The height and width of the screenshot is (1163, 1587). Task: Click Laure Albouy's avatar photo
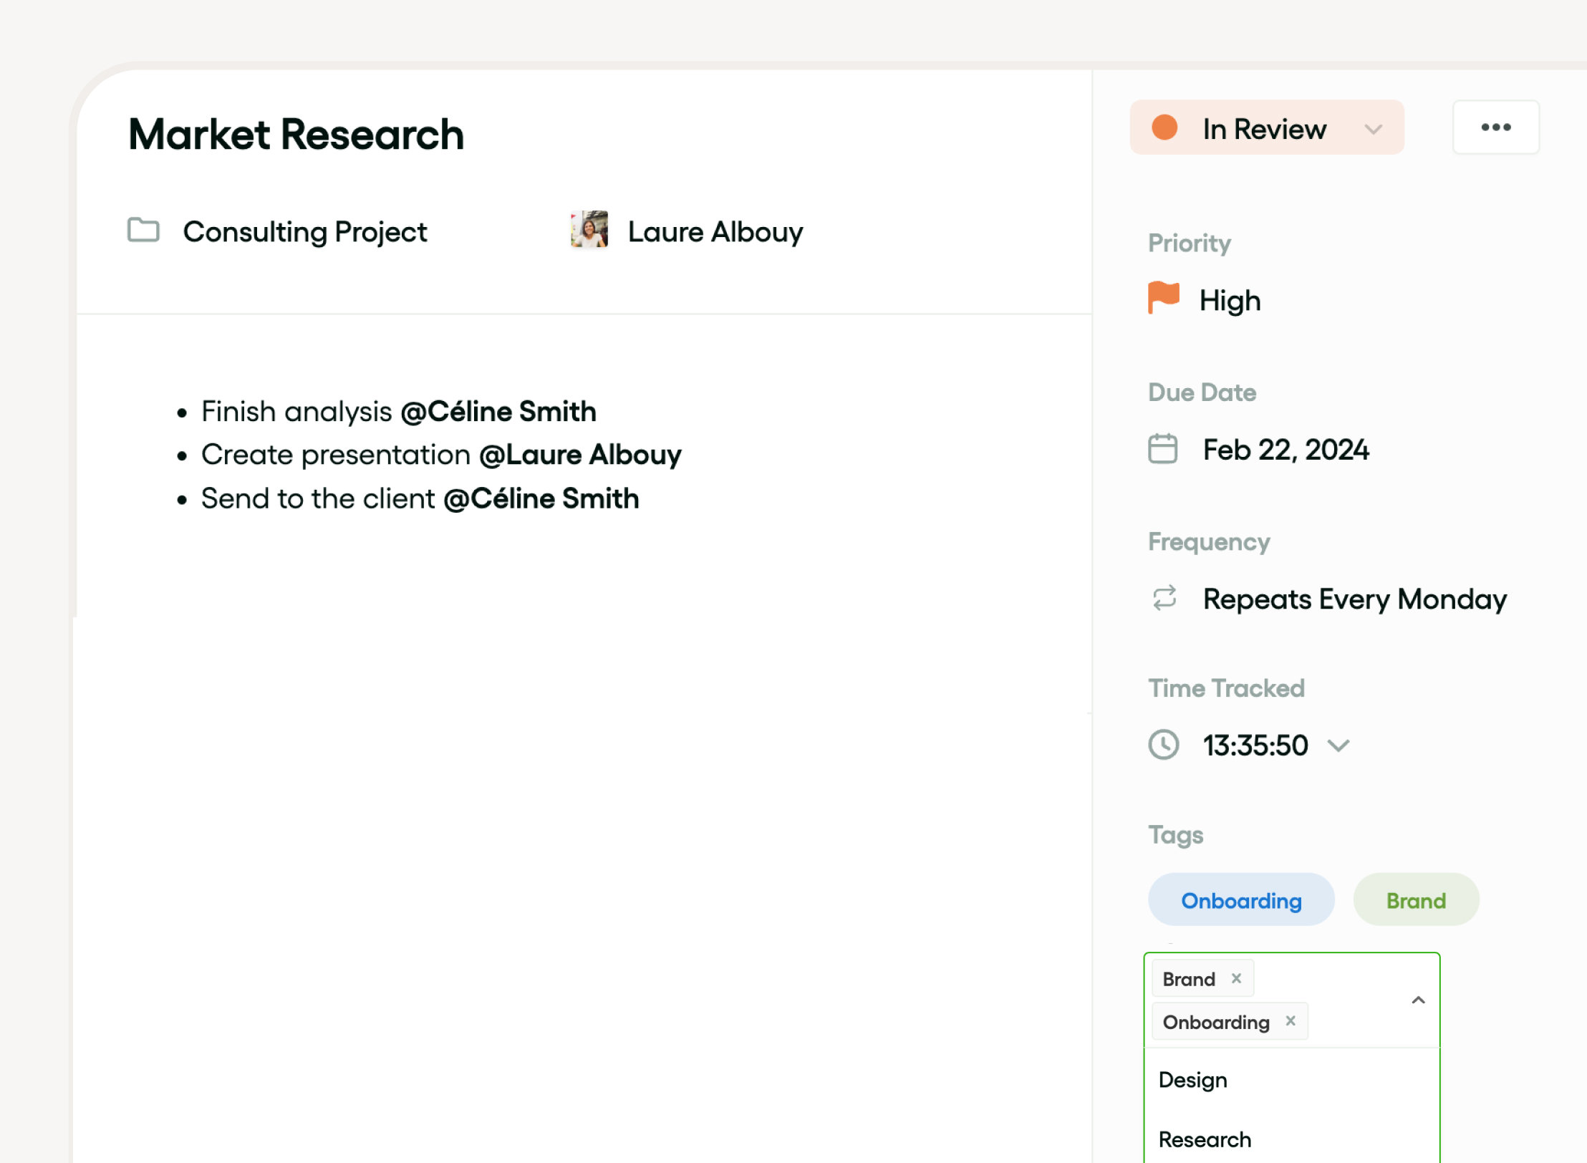[589, 230]
